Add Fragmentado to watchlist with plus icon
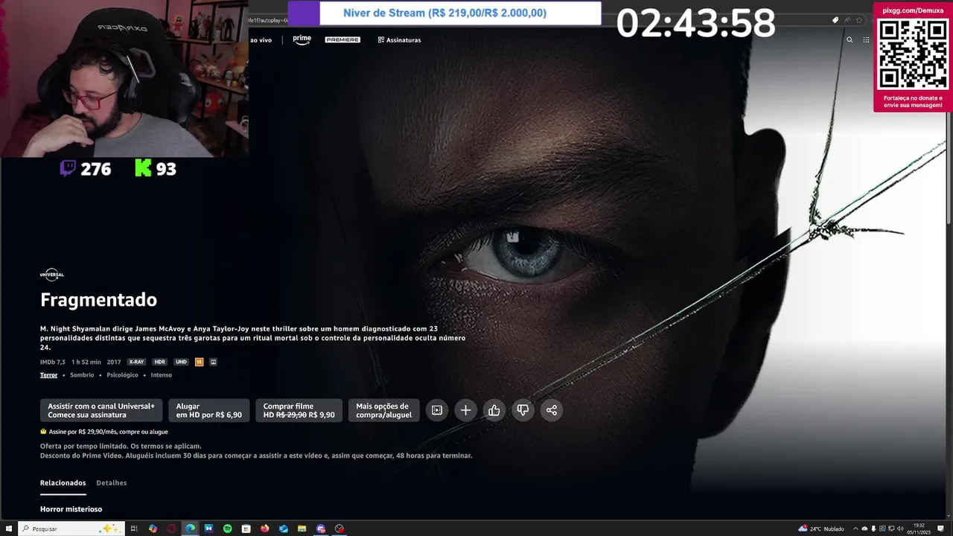 pyautogui.click(x=465, y=410)
